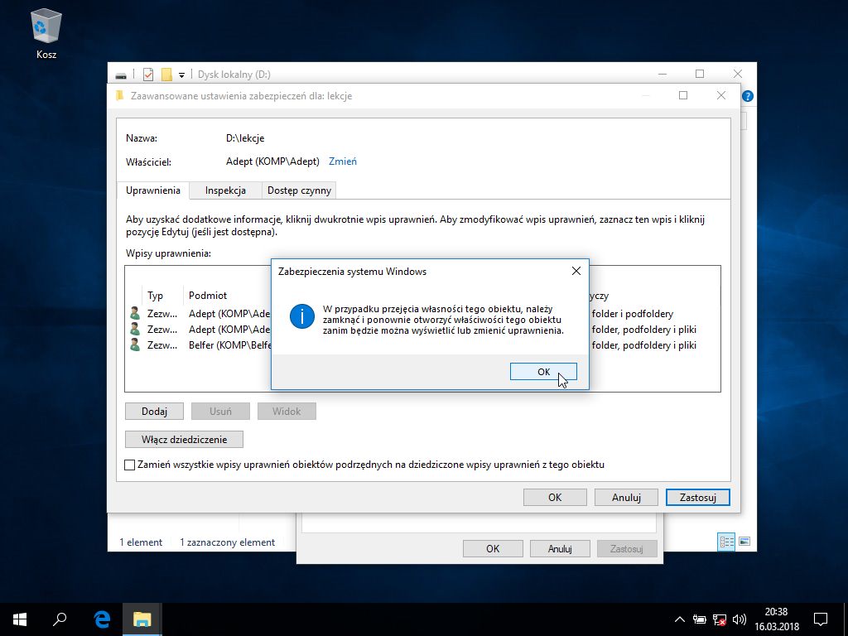Launch Microsoft Edge from taskbar
Image resolution: width=848 pixels, height=636 pixels.
click(102, 619)
